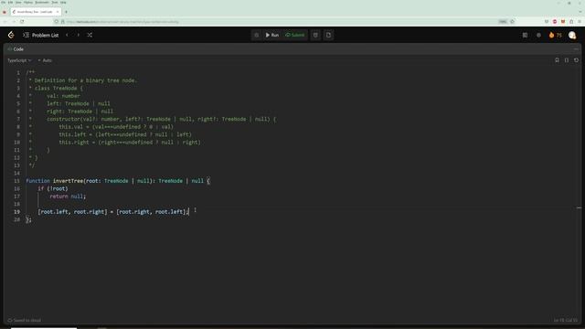This screenshot has width=585, height=329.
Task: Open the layout manager icon
Action: click(x=525, y=35)
